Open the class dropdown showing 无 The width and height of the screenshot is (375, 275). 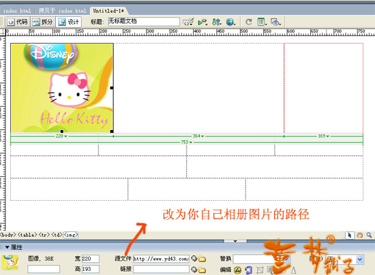(x=345, y=259)
